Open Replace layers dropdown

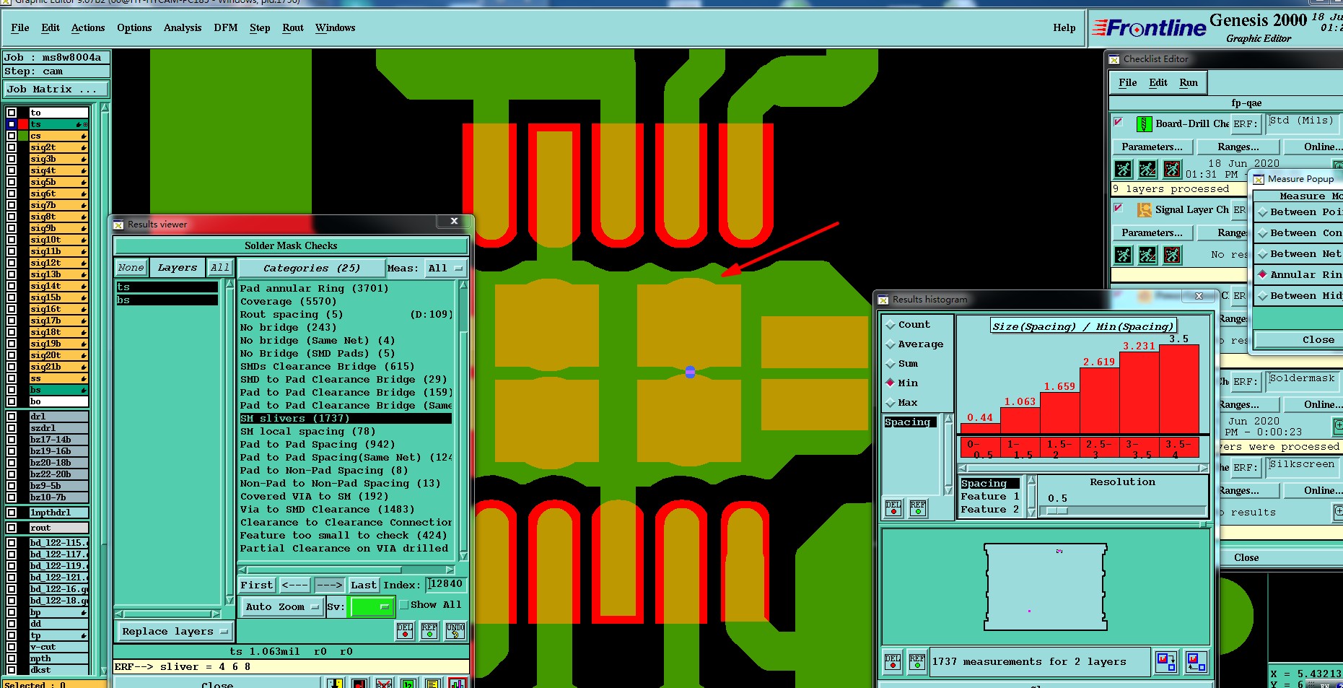click(174, 632)
